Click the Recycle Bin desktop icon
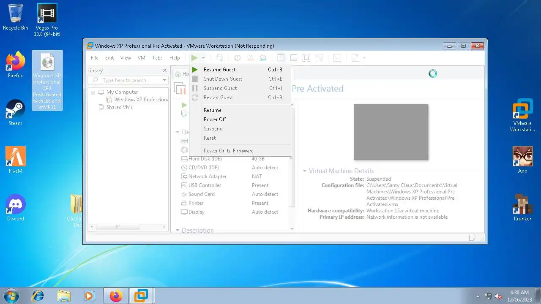This screenshot has height=304, width=541. coord(16,18)
